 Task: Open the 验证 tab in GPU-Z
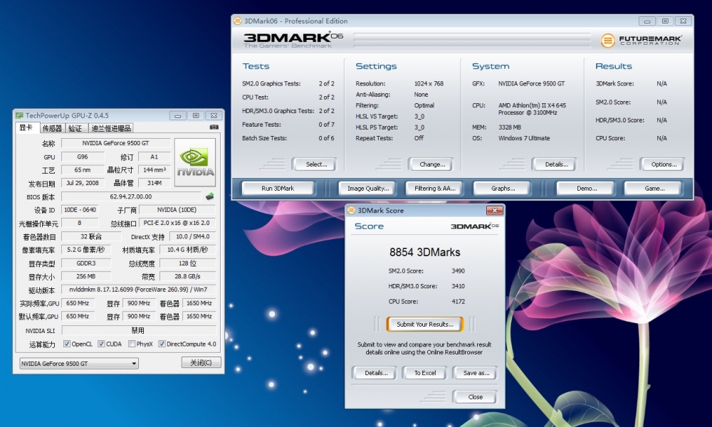[x=76, y=128]
